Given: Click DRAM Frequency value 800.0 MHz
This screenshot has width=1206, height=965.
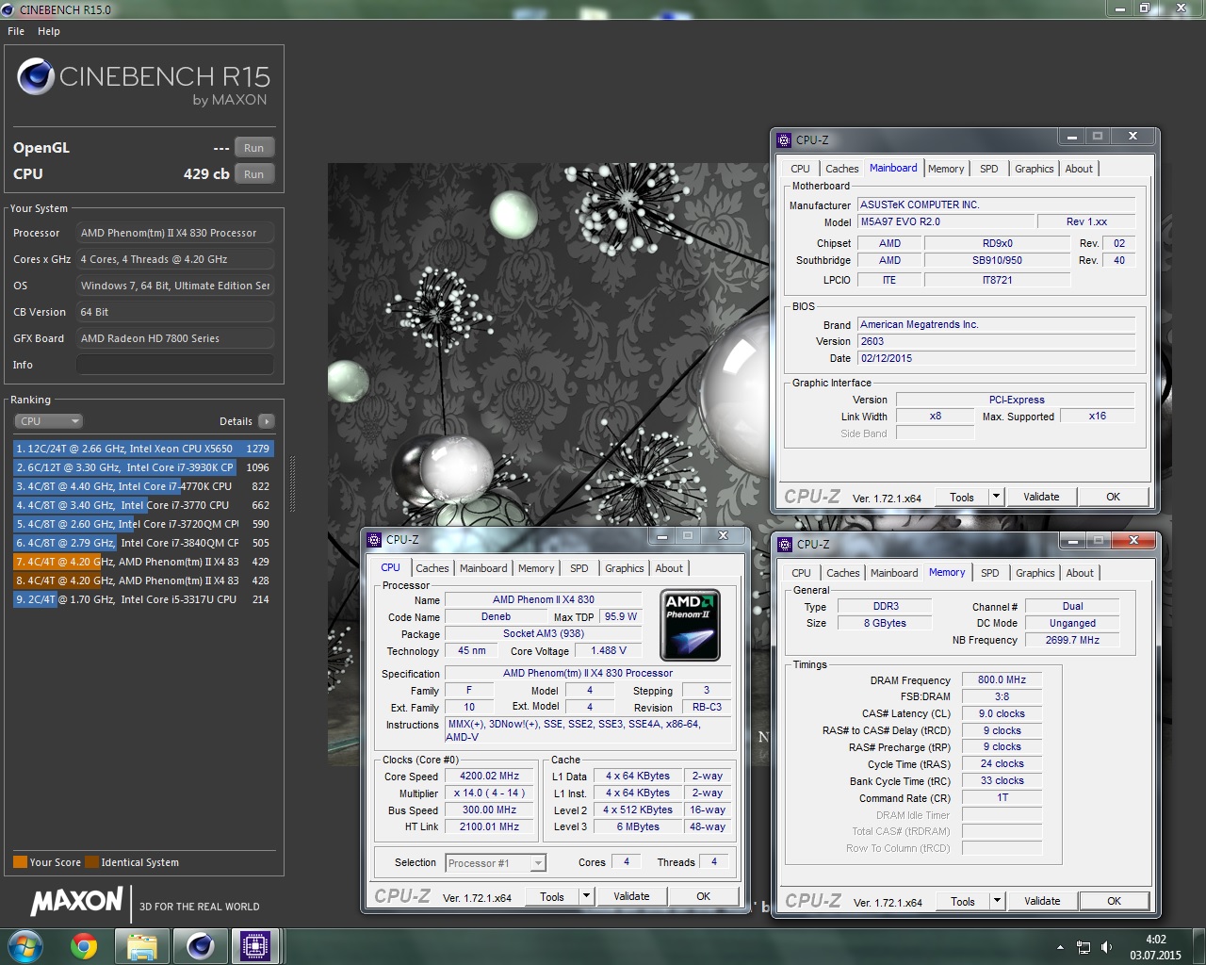Looking at the screenshot, I should tap(1002, 679).
